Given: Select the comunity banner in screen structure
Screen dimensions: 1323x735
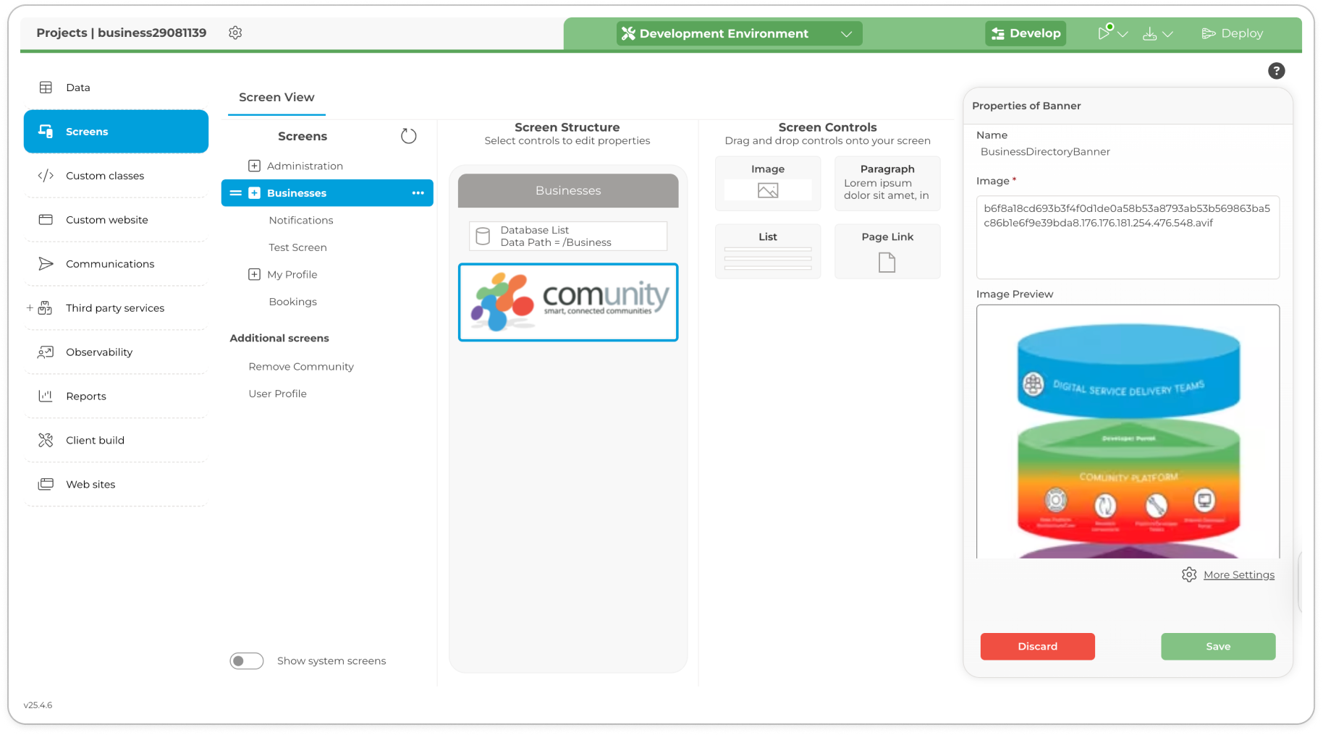Looking at the screenshot, I should [x=568, y=302].
